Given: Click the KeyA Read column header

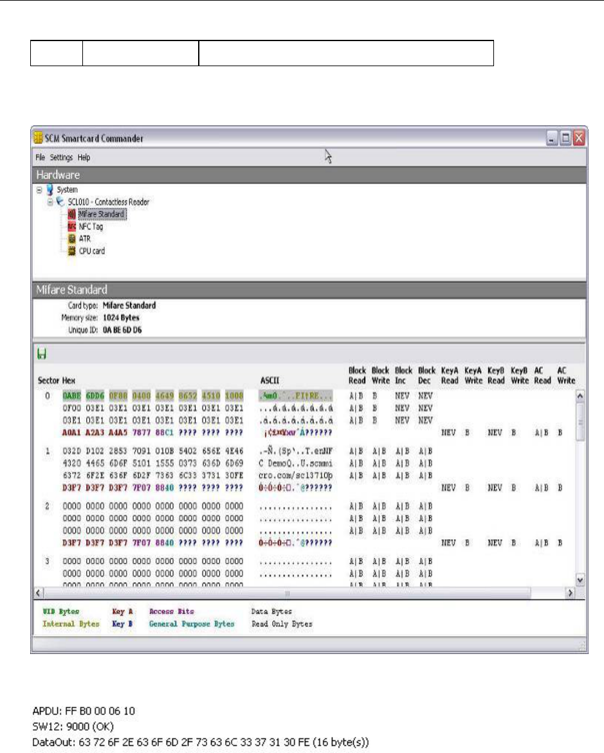Looking at the screenshot, I should pyautogui.click(x=450, y=376).
